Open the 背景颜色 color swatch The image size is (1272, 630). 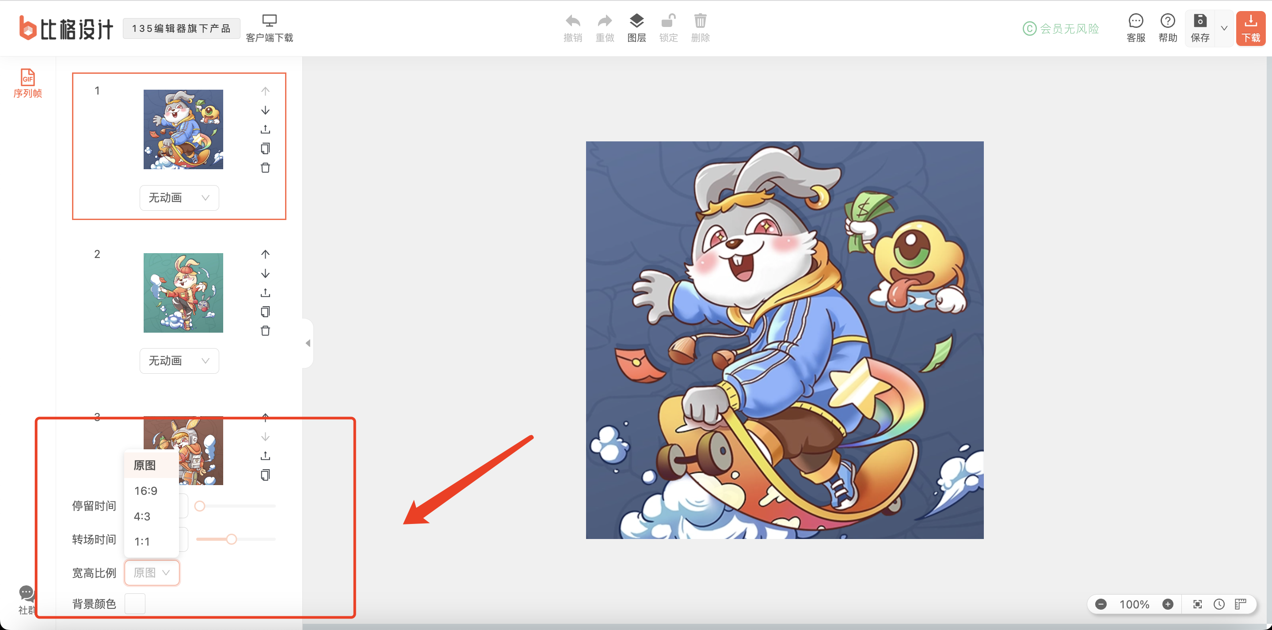pyautogui.click(x=135, y=604)
